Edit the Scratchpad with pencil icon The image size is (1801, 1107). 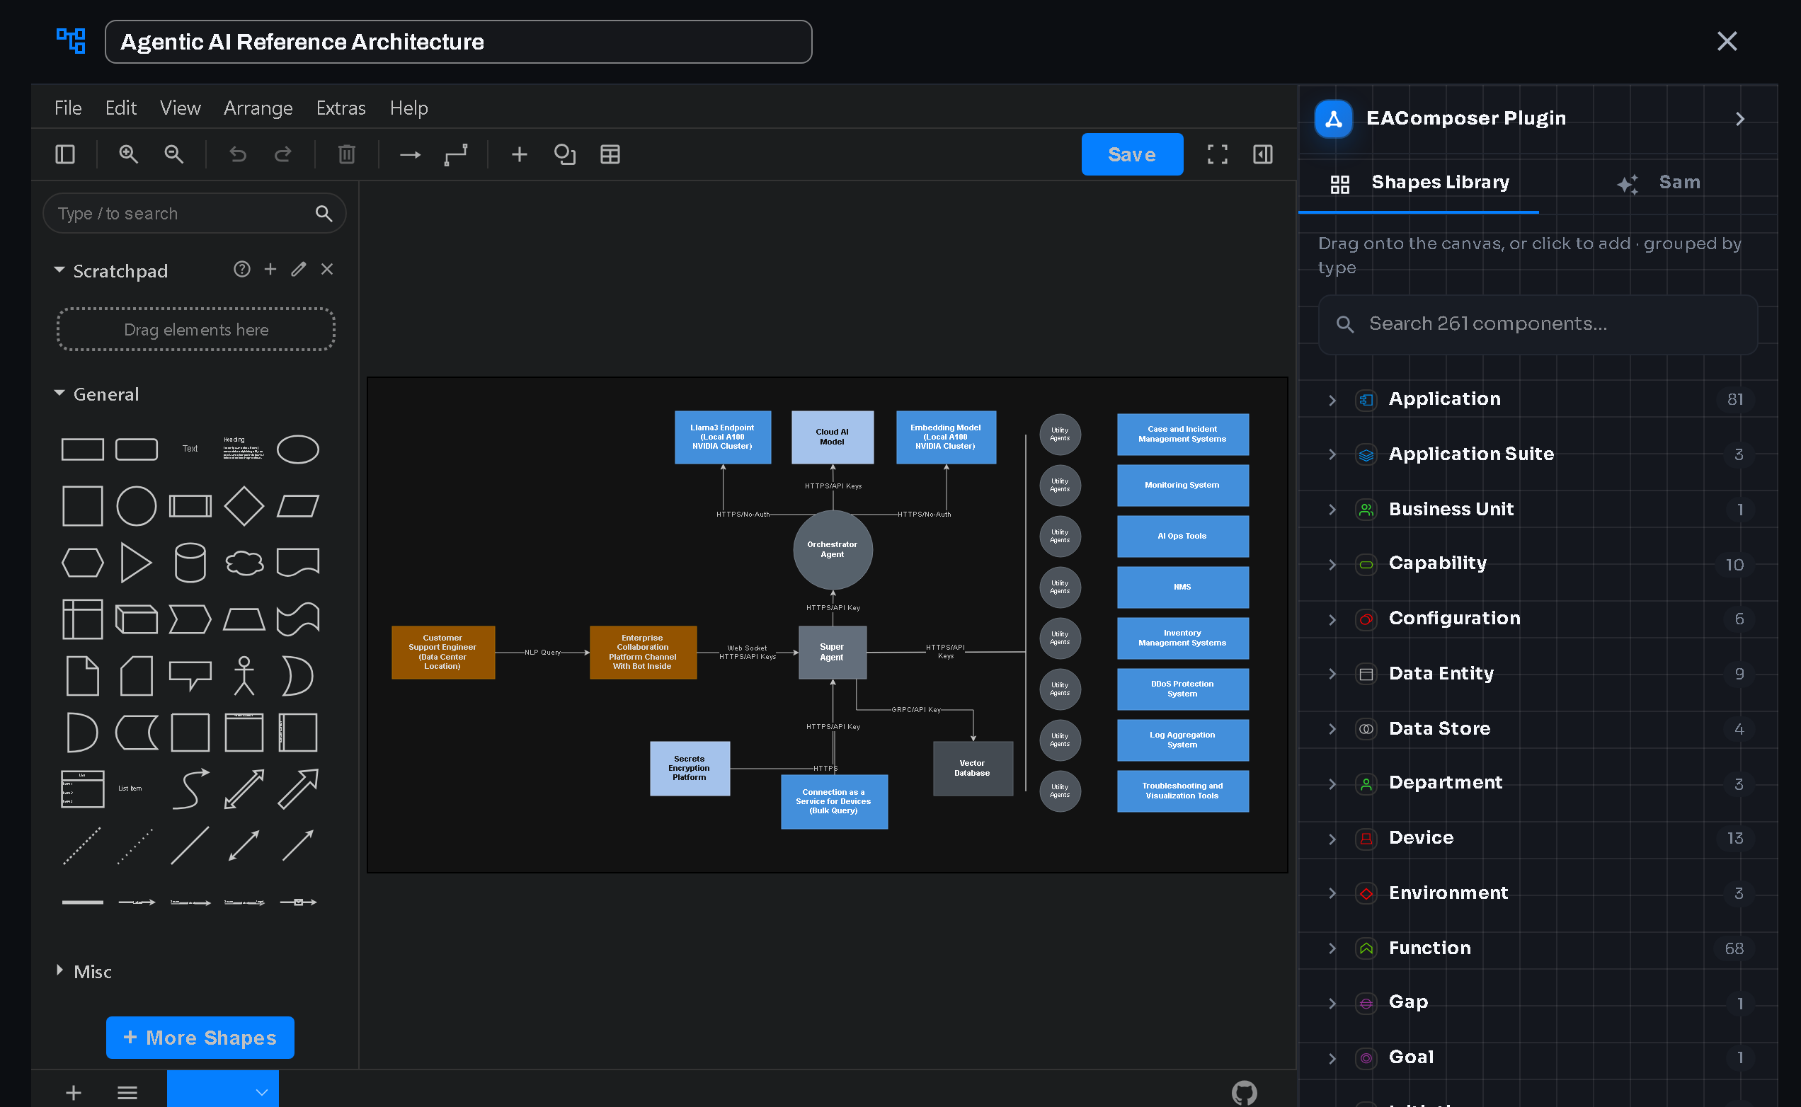299,270
